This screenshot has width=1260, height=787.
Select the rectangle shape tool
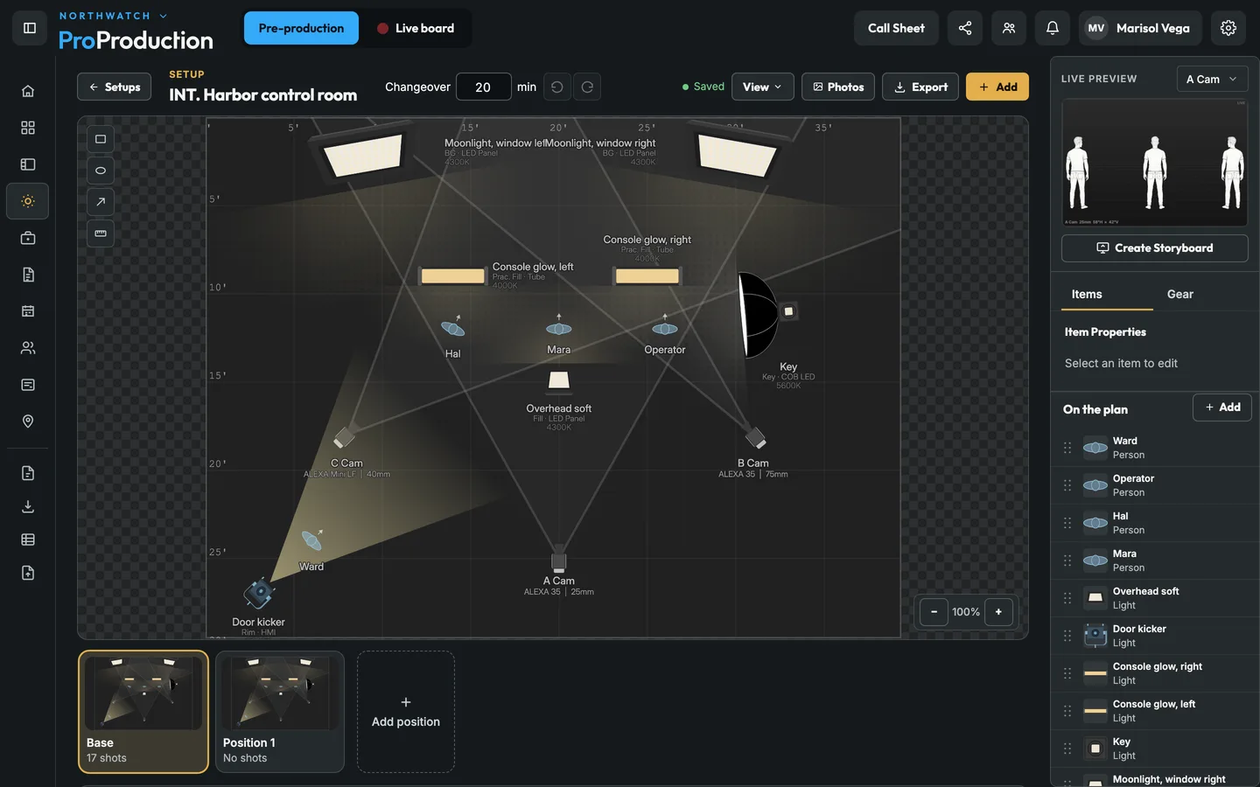click(x=101, y=139)
